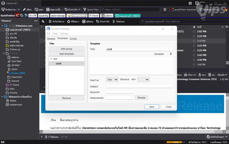
Task: Click the QuickFolders tag icon
Action: click(22, 15)
